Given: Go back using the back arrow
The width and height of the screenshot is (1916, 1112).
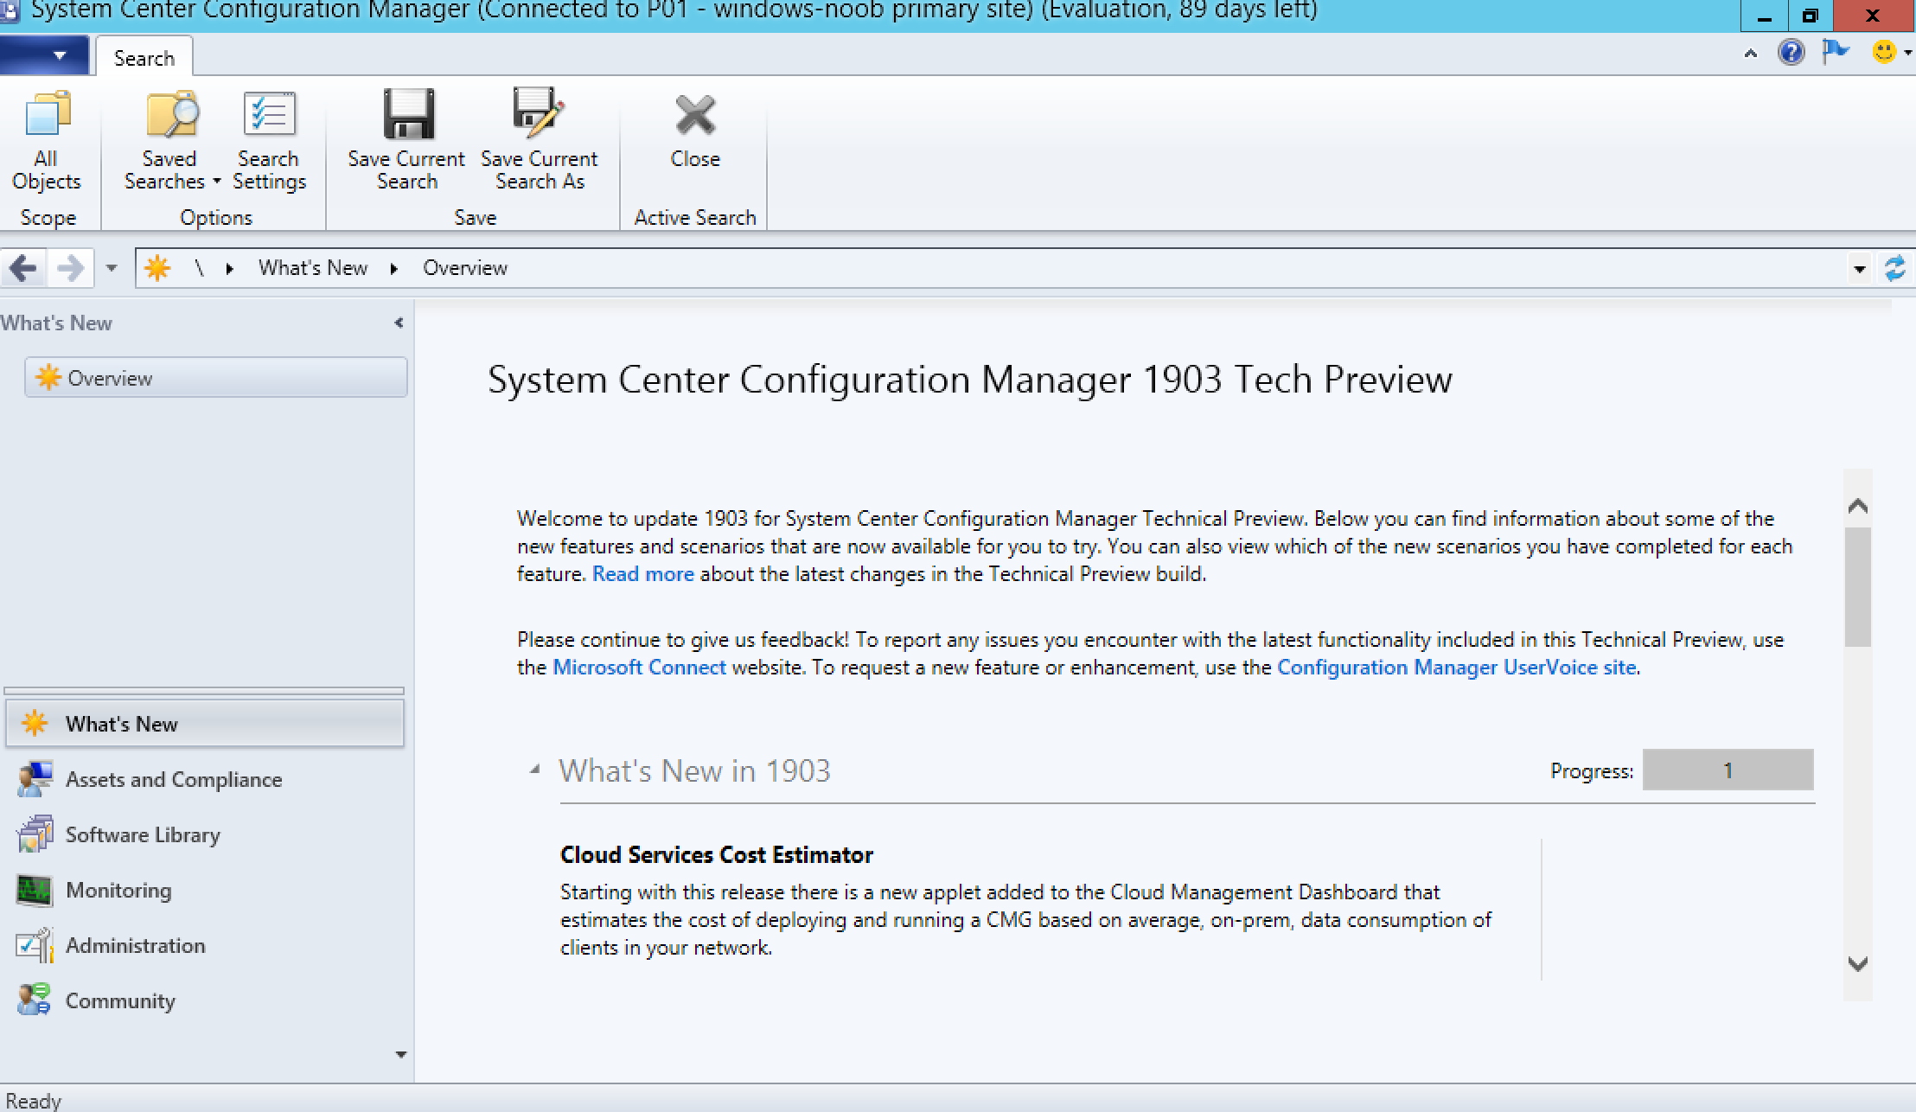Looking at the screenshot, I should point(24,268).
